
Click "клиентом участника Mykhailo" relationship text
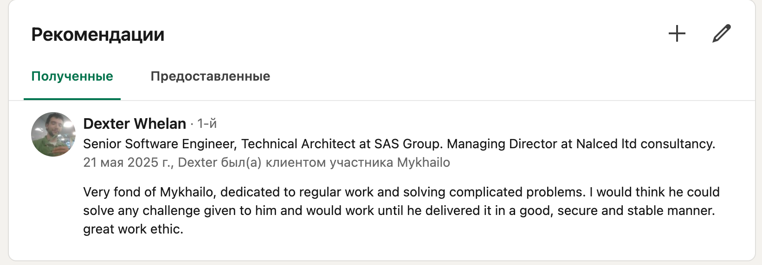(x=357, y=163)
